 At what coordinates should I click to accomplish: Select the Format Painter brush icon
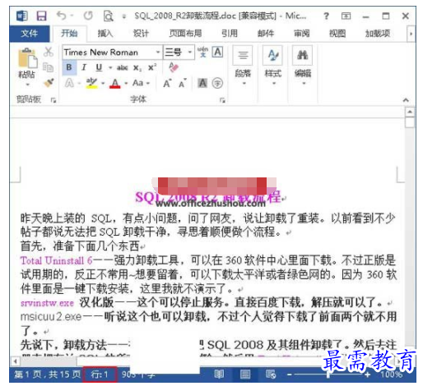[x=49, y=82]
